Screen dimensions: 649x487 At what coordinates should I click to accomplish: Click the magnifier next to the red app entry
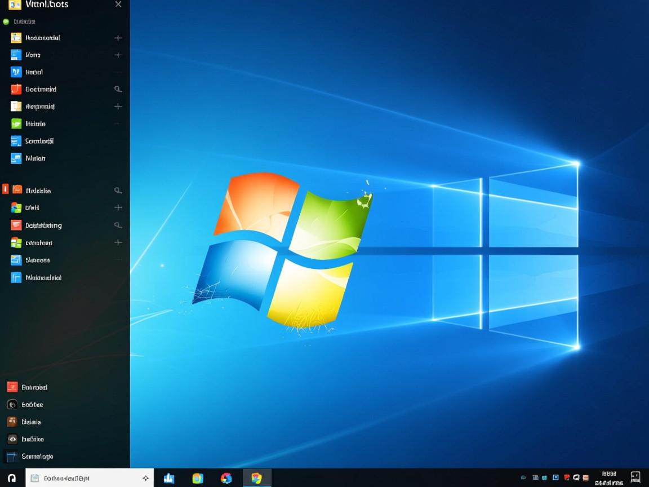[x=118, y=89]
